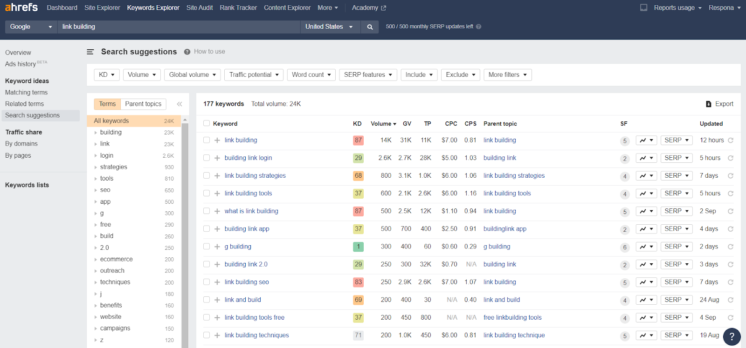
Task: Check the g building checkbox
Action: point(207,246)
